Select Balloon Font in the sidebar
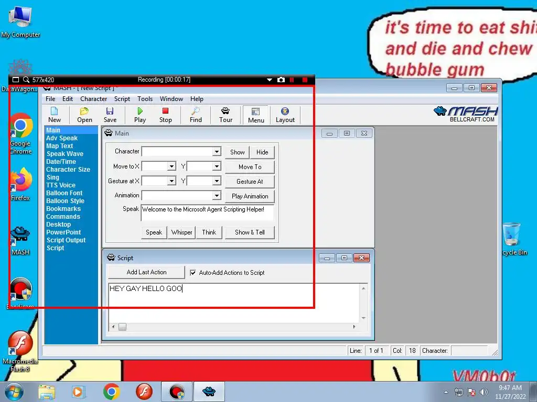Screen dimensions: 537x402 pyautogui.click(x=65, y=193)
